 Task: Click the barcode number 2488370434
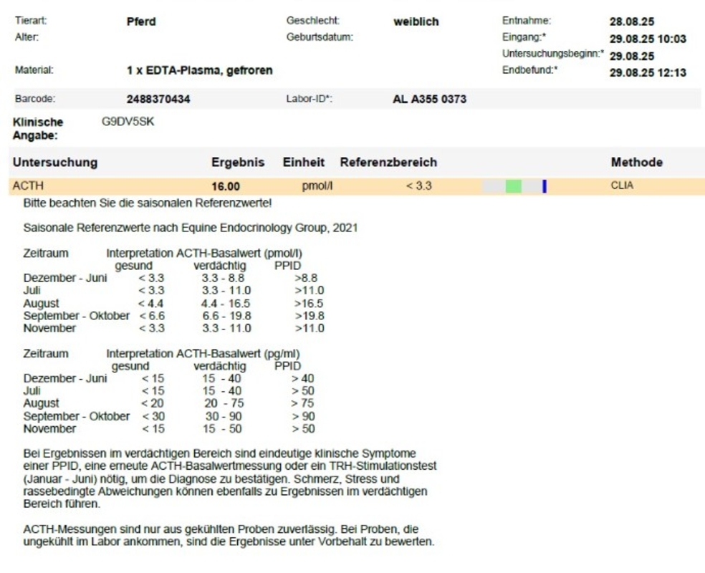click(158, 100)
